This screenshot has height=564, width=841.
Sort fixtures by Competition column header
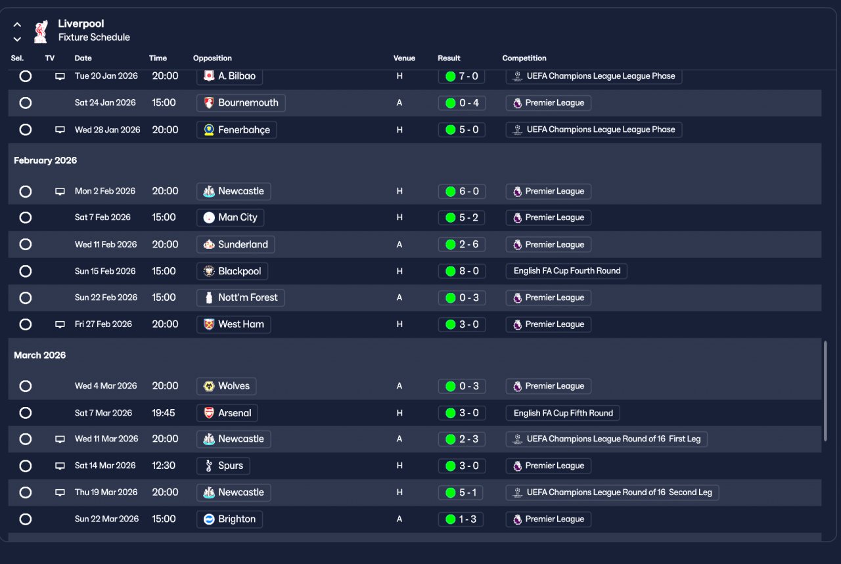click(524, 58)
